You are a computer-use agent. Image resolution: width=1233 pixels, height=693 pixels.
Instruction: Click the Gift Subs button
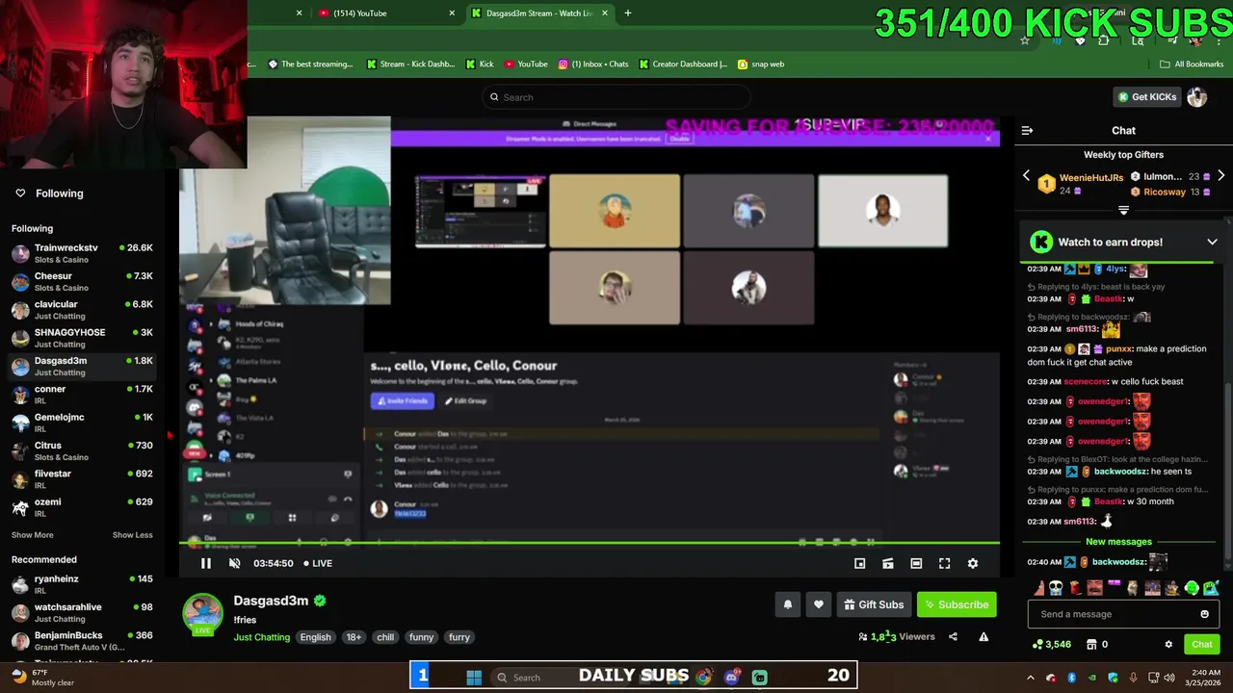[874, 604]
